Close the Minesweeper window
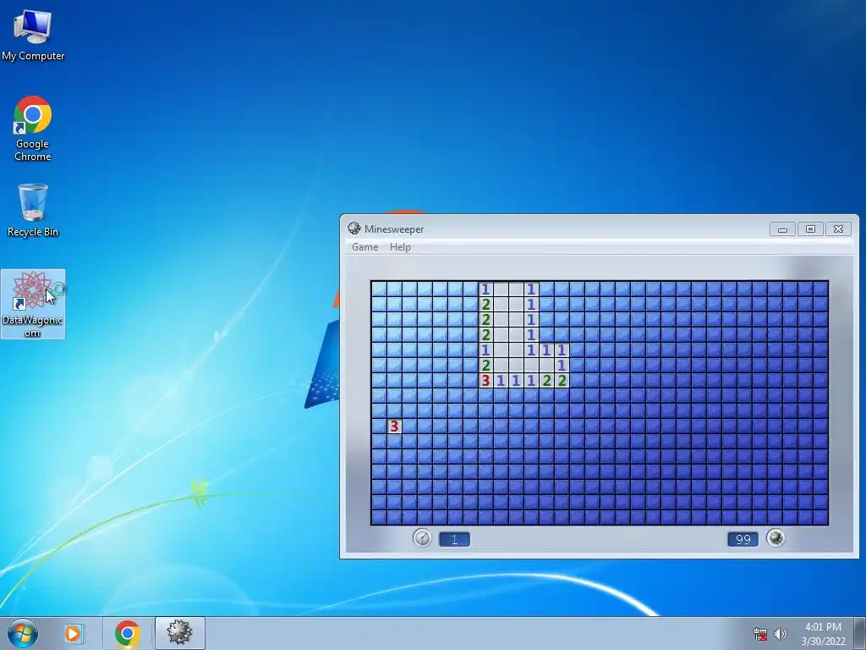866x650 pixels. 838,229
